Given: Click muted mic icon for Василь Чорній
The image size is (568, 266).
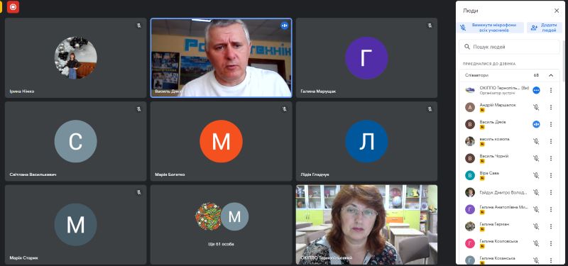Looking at the screenshot, I should click(x=536, y=158).
